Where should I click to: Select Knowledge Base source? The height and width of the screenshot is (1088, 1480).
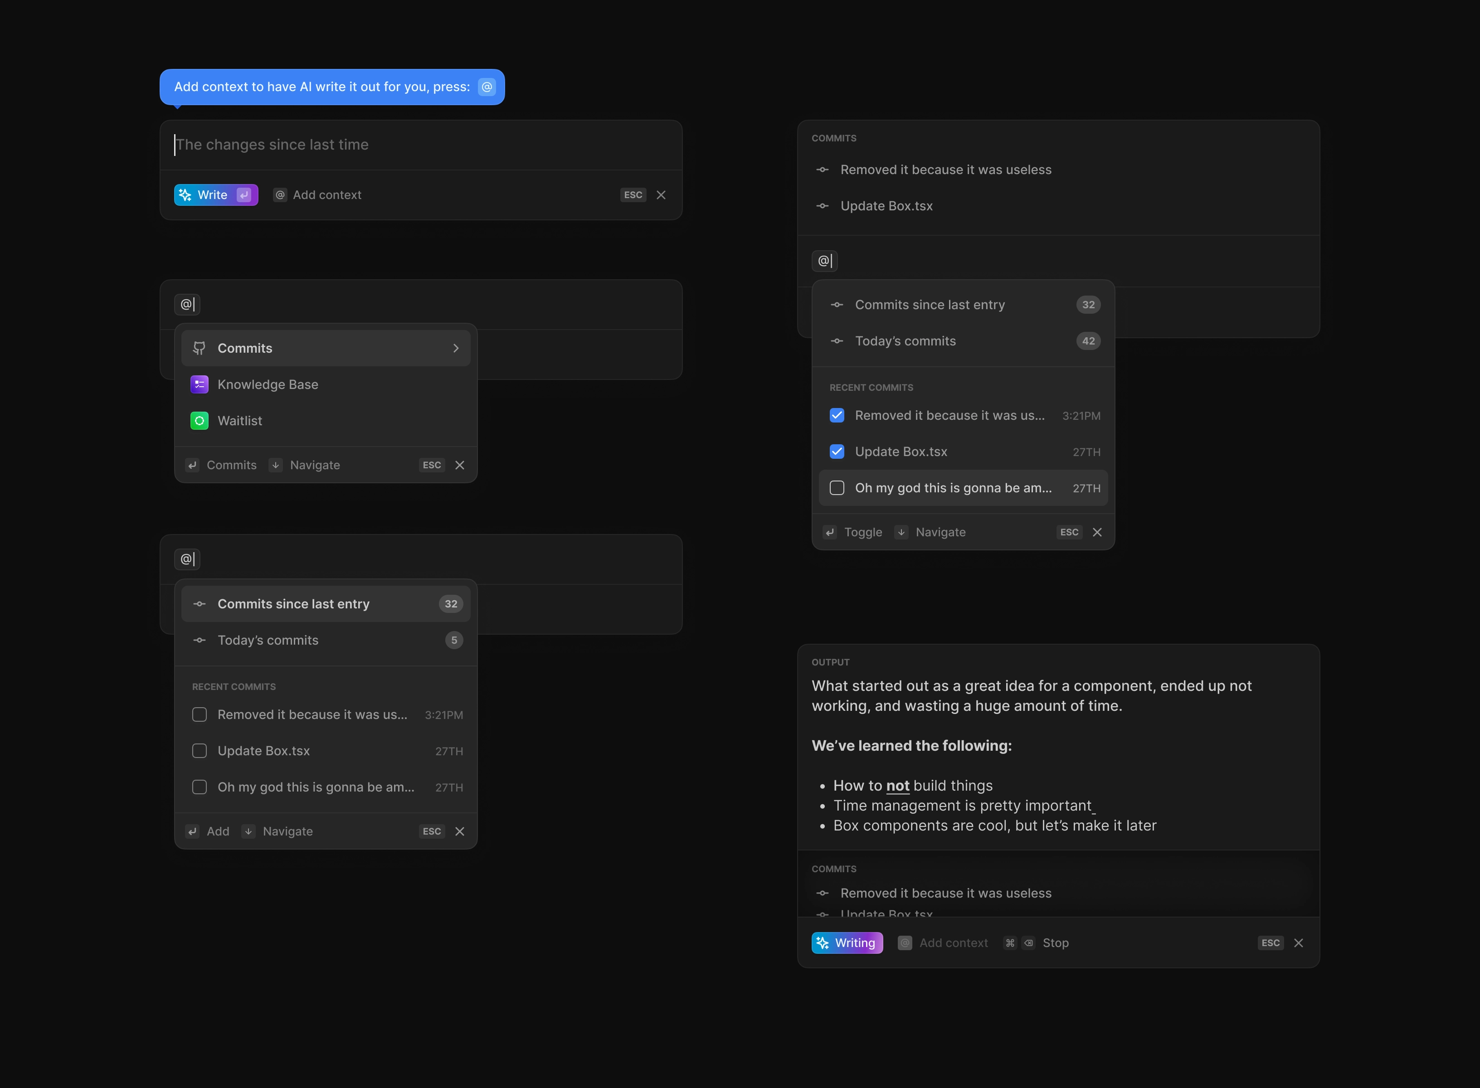pos(326,384)
